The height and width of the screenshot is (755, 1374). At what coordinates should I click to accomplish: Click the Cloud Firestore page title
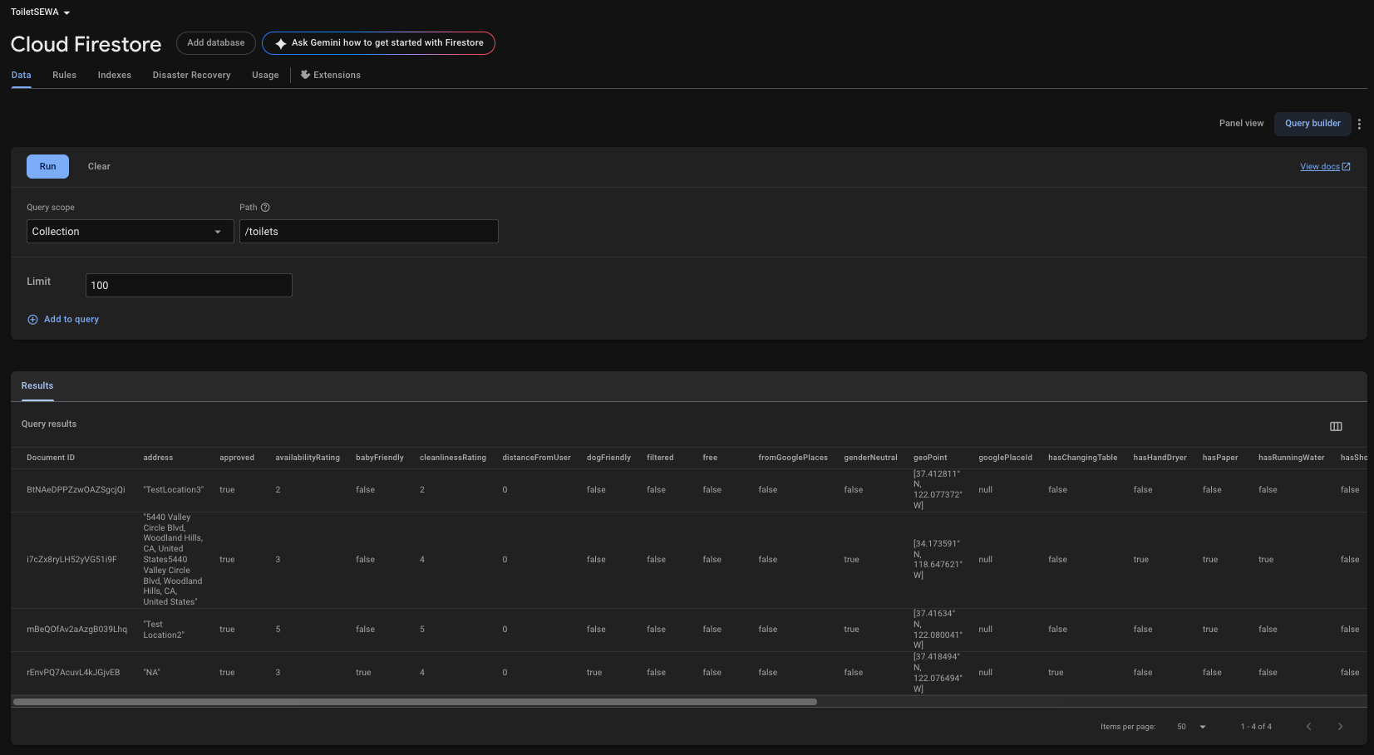86,44
